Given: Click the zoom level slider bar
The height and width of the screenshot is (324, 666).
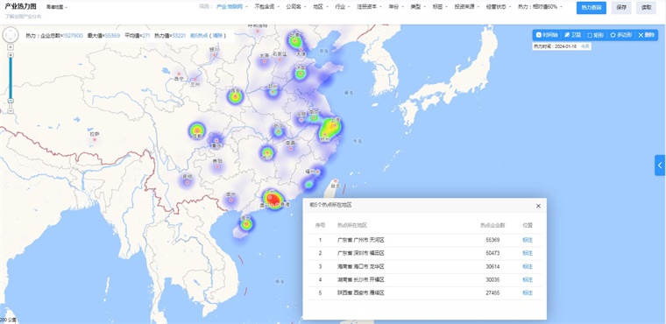Looking at the screenshot, I should click(x=11, y=79).
